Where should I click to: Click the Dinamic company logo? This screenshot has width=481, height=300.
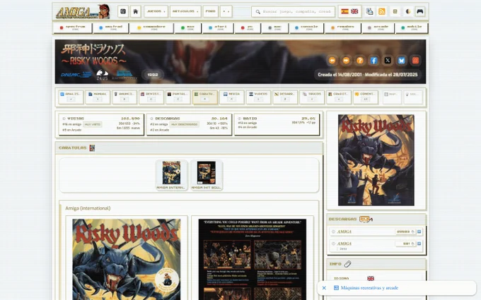point(76,74)
